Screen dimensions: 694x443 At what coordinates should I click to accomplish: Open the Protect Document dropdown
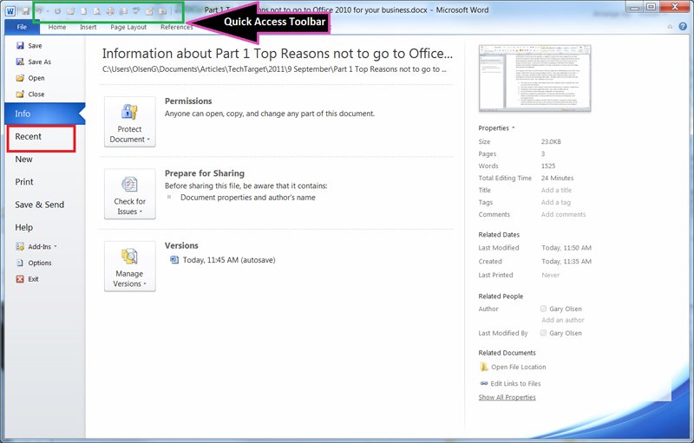click(129, 121)
